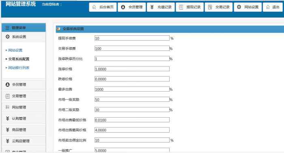284x153 pixels.
Task: Click the 涨停价格 input showing 1.0000
Action: 132,69
